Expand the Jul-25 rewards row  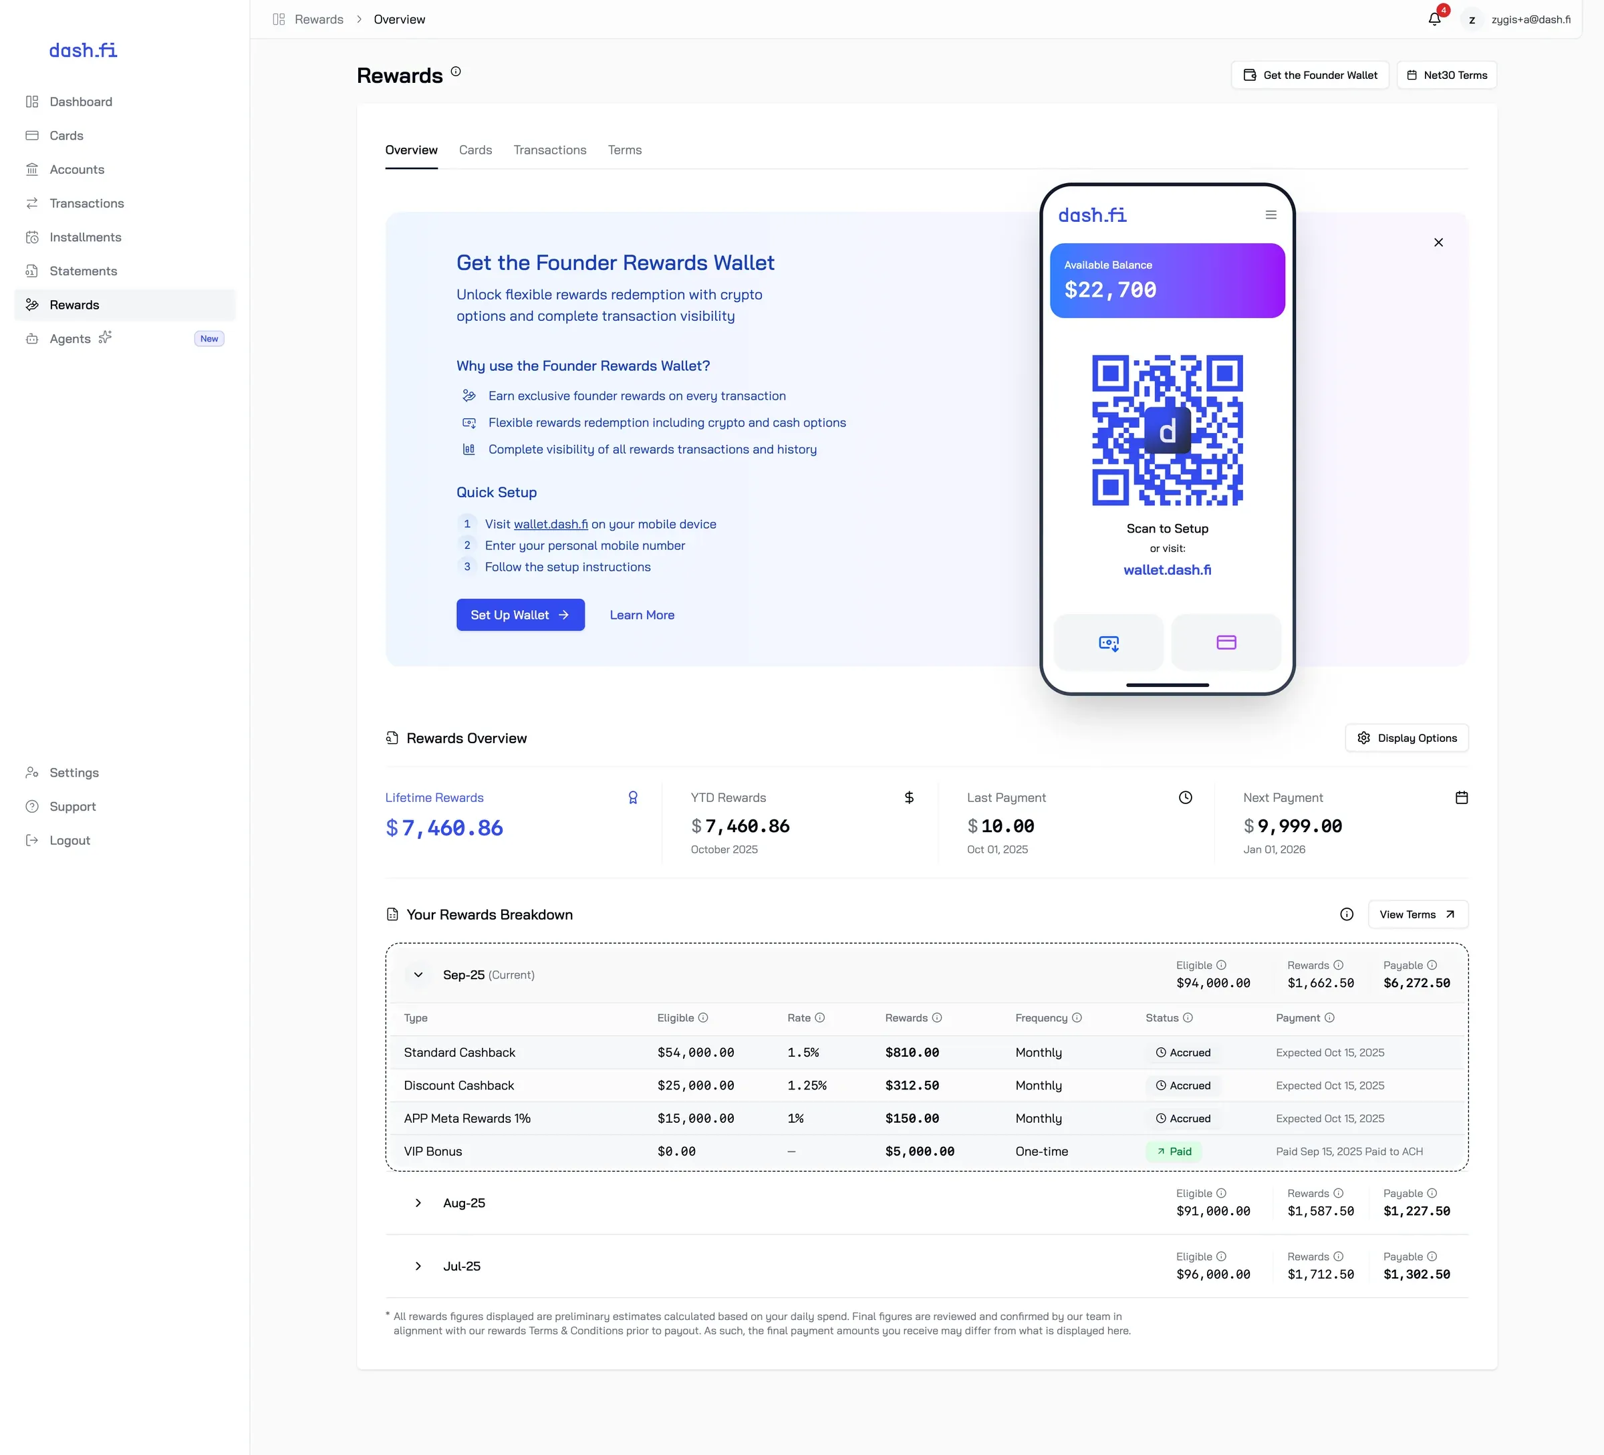coord(418,1266)
